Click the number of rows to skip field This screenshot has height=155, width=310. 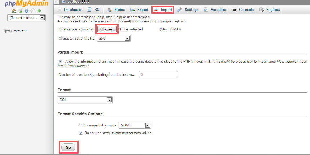coord(158,74)
